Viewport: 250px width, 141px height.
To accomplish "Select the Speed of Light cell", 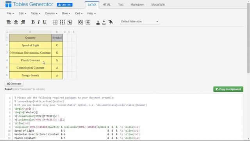I will (30, 45).
